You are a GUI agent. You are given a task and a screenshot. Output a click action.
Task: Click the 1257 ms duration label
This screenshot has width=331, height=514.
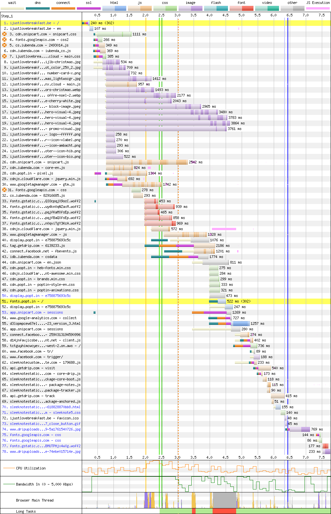coord(257,323)
